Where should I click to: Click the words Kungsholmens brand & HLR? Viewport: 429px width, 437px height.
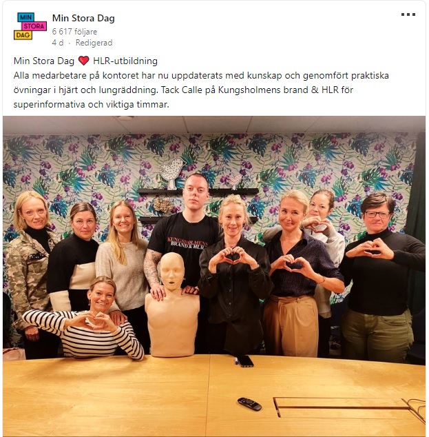click(x=286, y=90)
